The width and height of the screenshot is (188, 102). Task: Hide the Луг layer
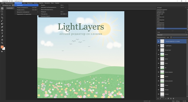pyautogui.click(x=158, y=68)
